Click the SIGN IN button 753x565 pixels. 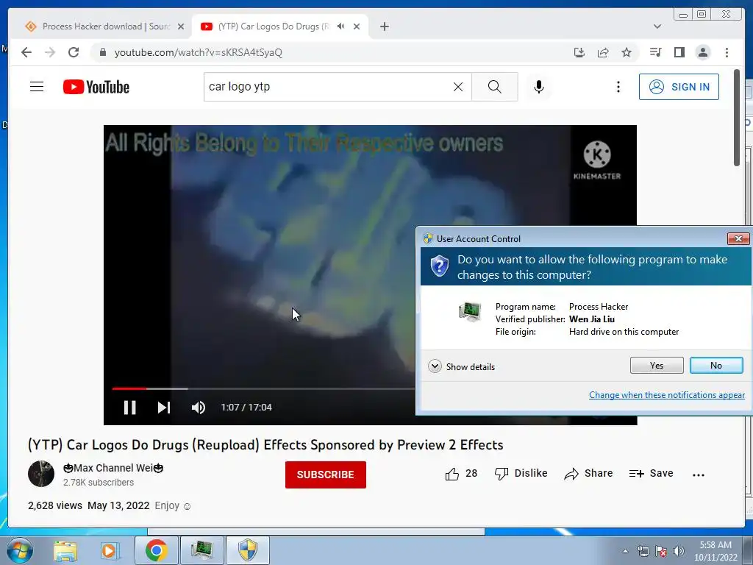pyautogui.click(x=679, y=87)
